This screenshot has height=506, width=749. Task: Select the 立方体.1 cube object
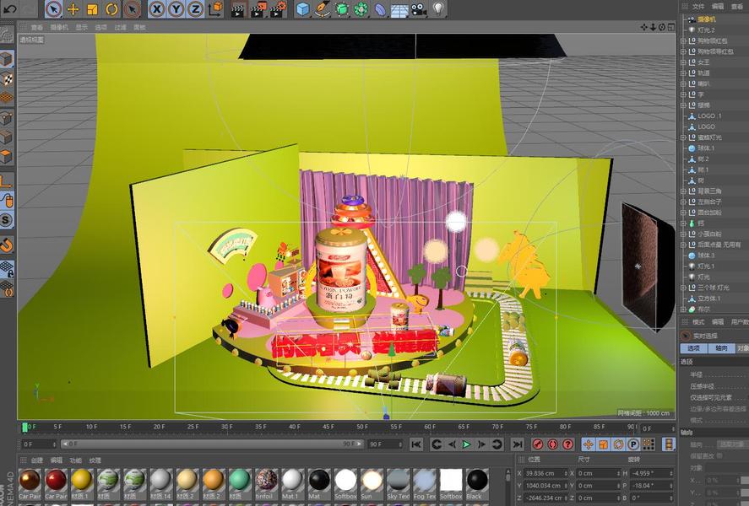[708, 299]
